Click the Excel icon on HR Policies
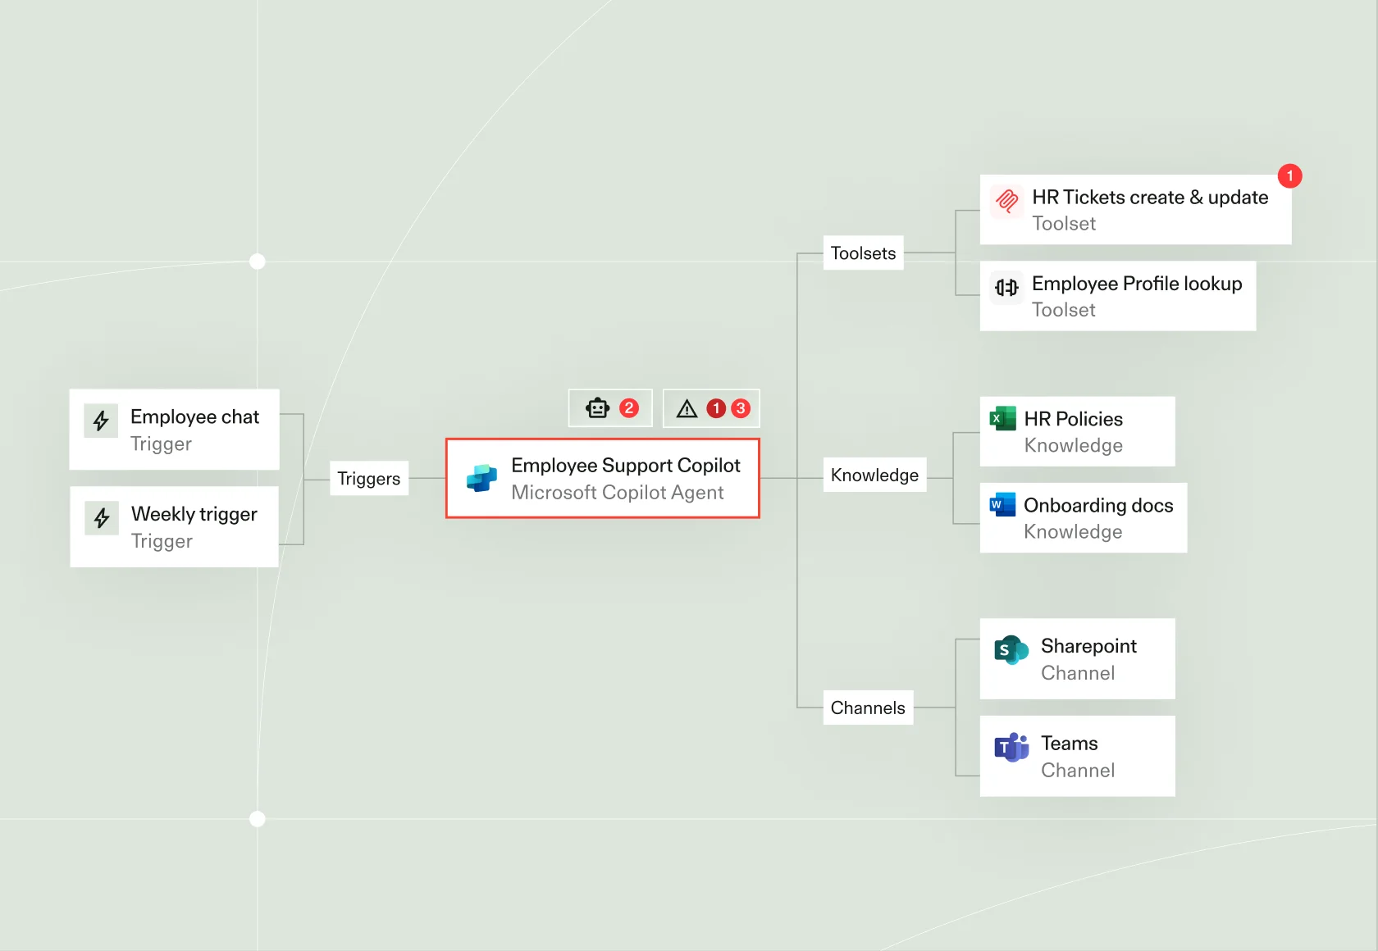Screen dimensions: 1378x951 (x=1002, y=419)
